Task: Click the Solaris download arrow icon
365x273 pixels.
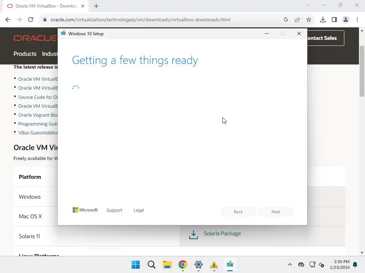Action: 194,235
